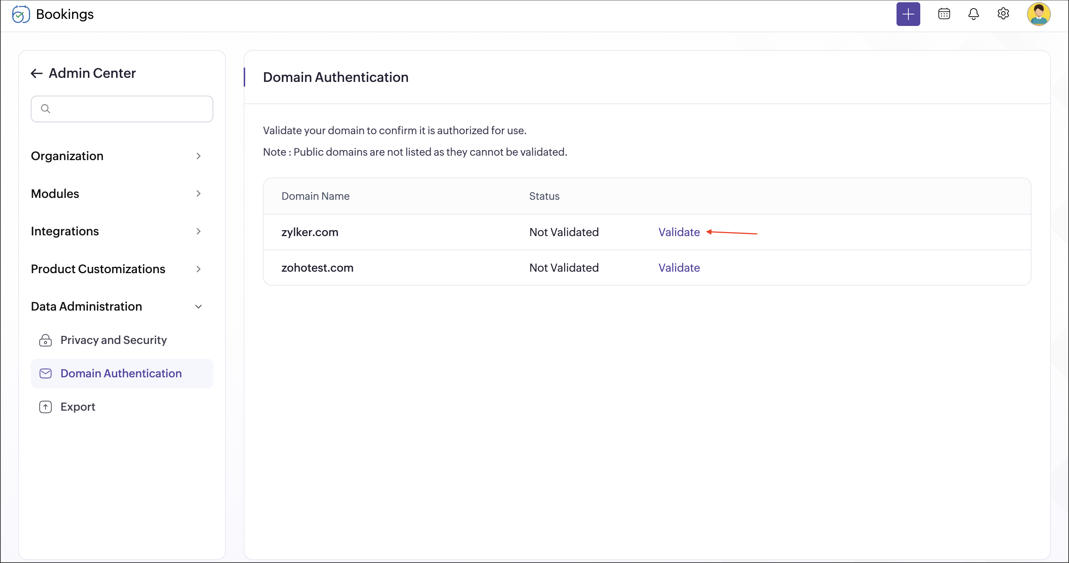Click the zylker.com domain name
1069x563 pixels.
(x=310, y=232)
